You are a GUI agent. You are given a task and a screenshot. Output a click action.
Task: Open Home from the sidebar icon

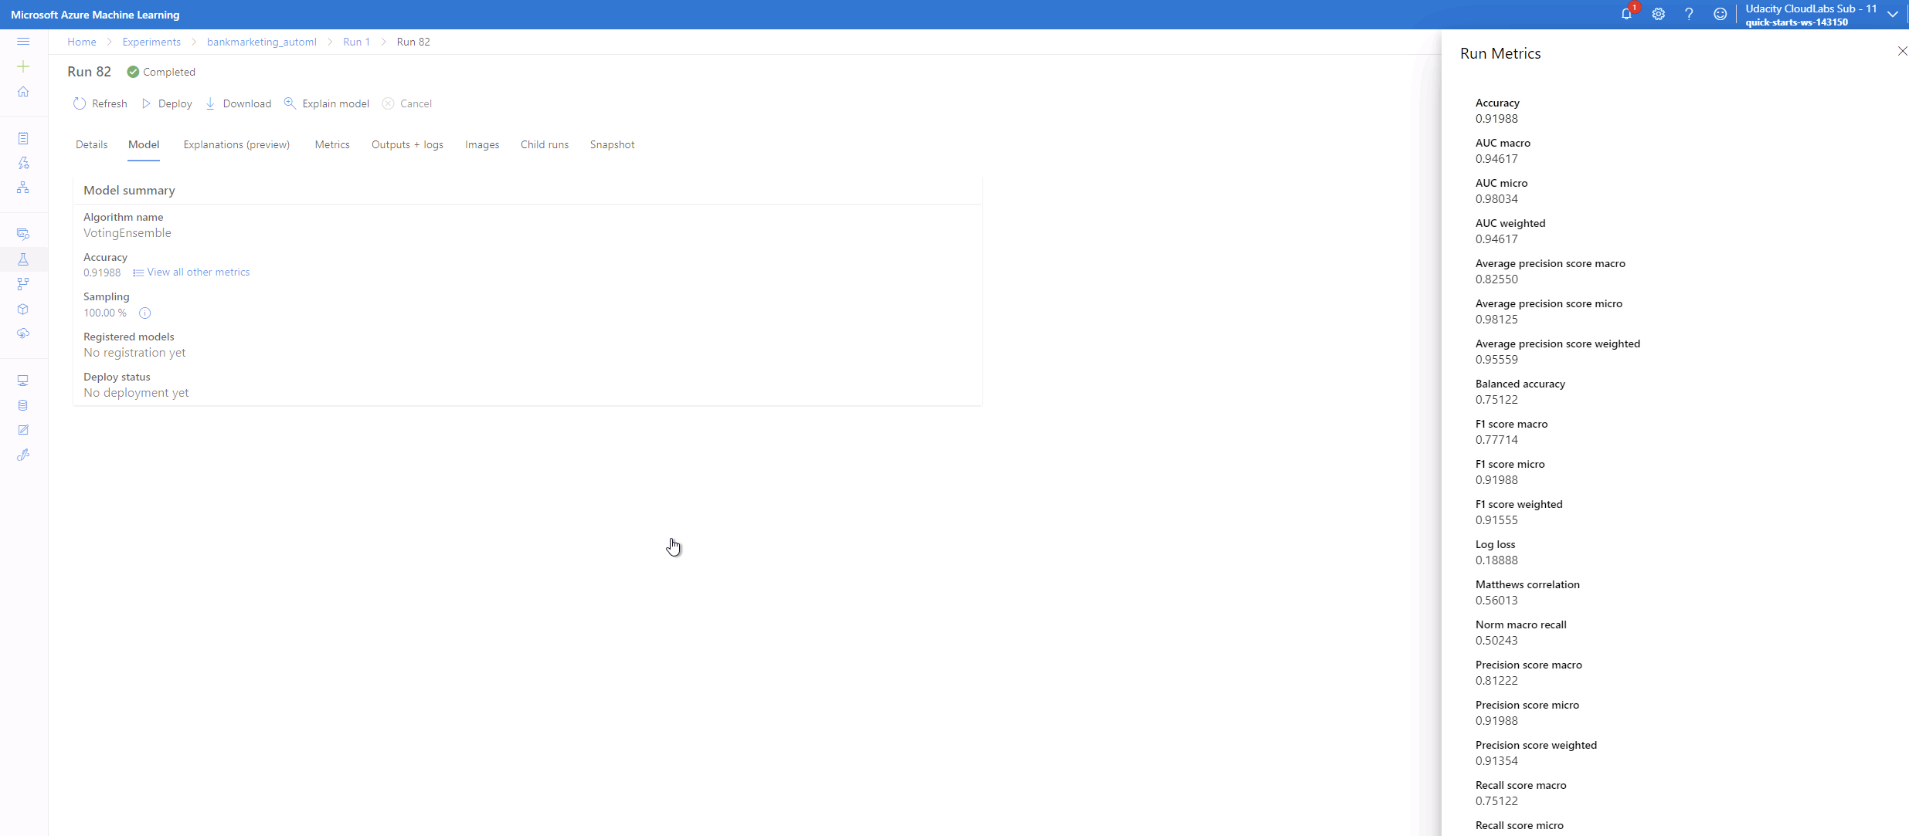coord(23,92)
